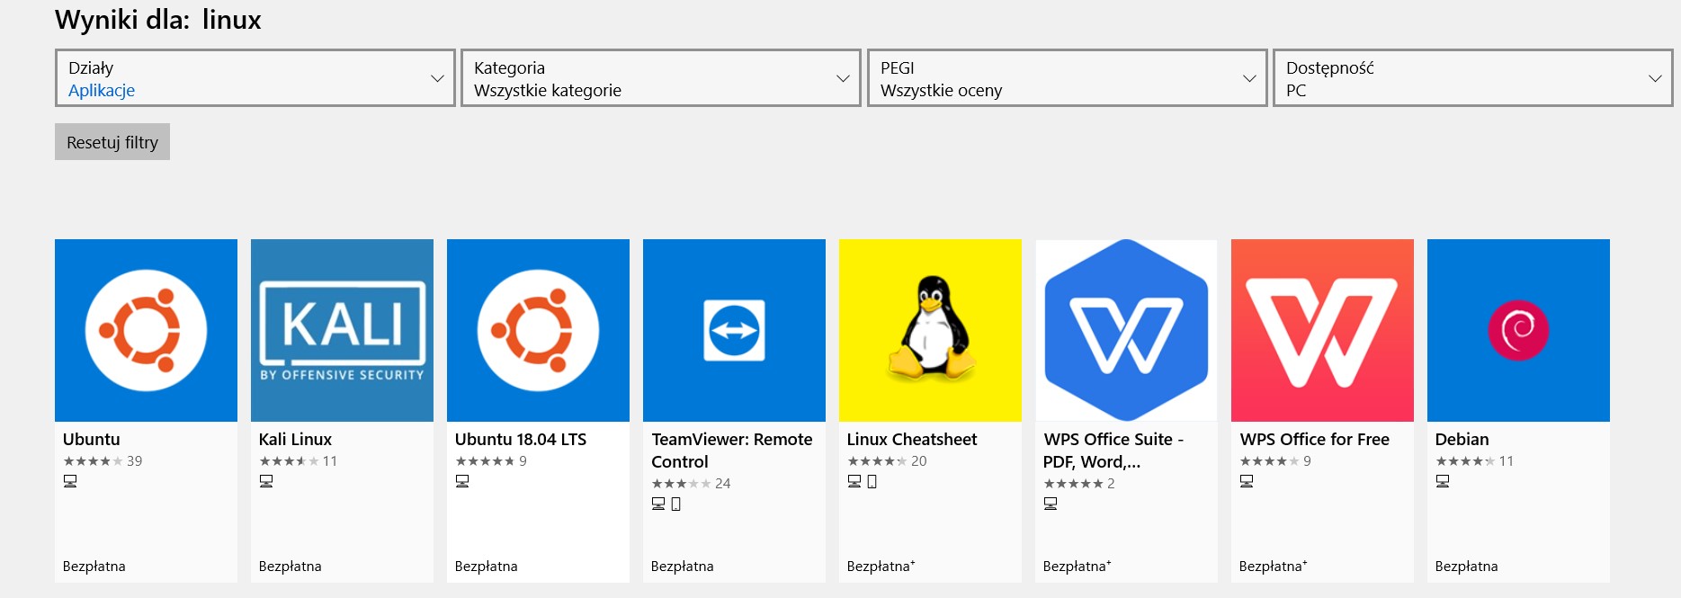Screen dimensions: 1681x598
Task: Click the PC device icon under WPS Office for Free
Action: 1247,481
